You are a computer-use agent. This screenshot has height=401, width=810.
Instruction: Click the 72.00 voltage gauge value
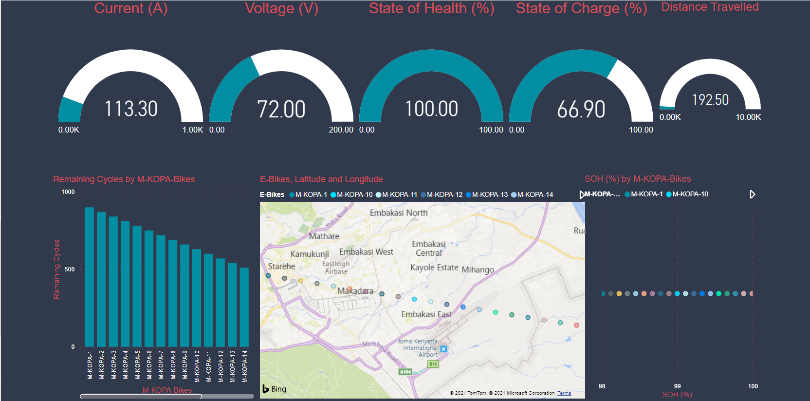281,109
